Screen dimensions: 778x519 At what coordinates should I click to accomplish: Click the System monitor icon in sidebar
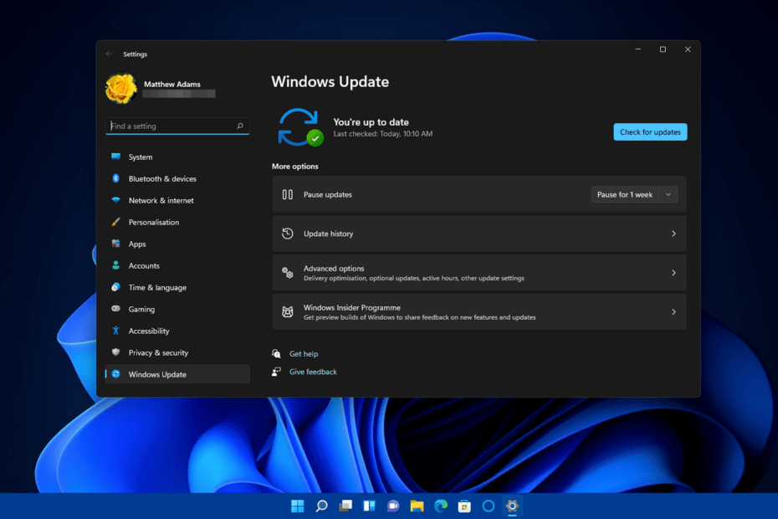coord(115,157)
